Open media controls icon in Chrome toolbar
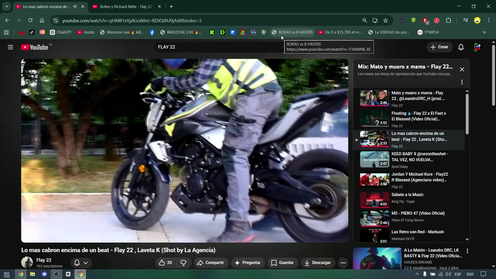This screenshot has height=279, width=496. coord(466,21)
